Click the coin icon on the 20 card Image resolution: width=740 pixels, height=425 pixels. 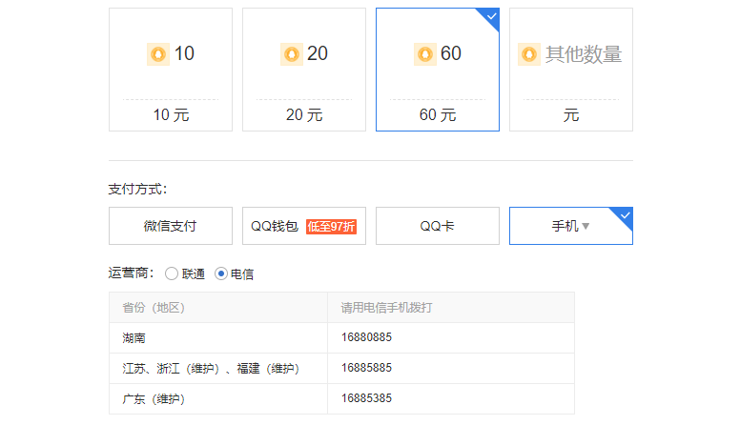(x=292, y=54)
